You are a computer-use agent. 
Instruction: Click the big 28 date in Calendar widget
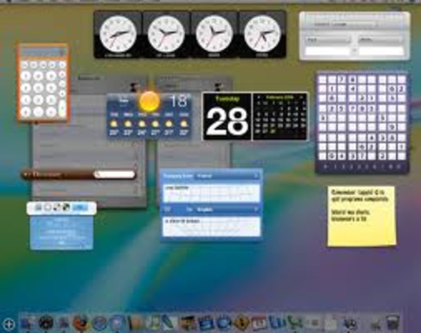(x=227, y=121)
